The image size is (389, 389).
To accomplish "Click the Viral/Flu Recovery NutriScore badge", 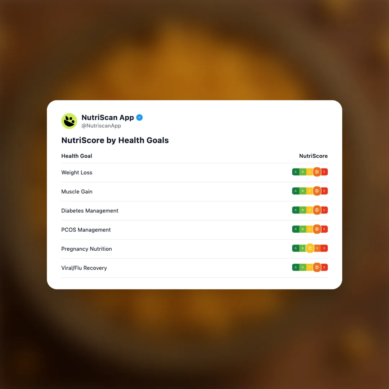I will click(x=310, y=268).
